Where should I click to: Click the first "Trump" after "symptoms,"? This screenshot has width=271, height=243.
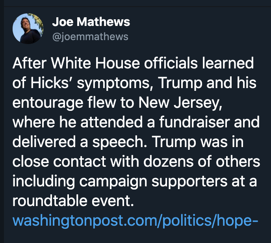tap(180, 83)
